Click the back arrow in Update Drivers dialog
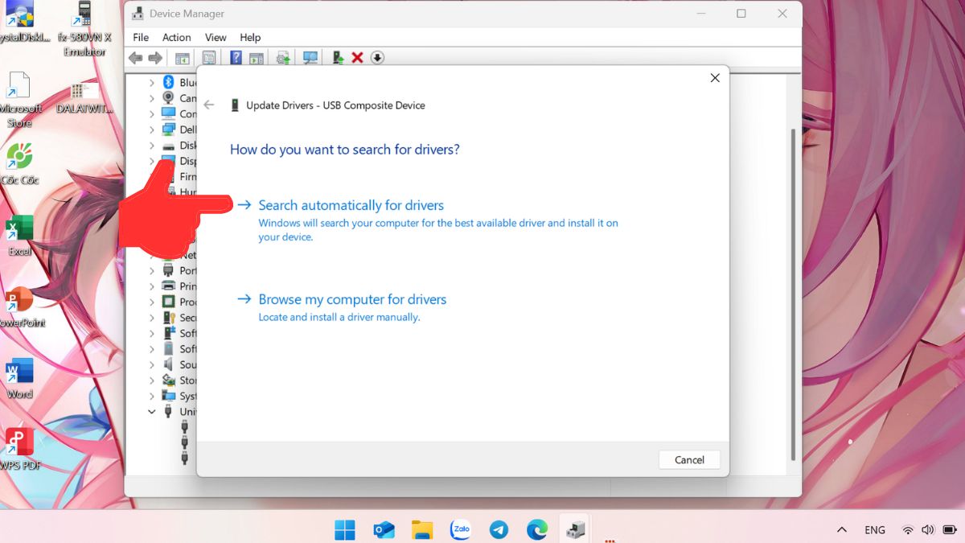The height and width of the screenshot is (543, 965). 209,105
